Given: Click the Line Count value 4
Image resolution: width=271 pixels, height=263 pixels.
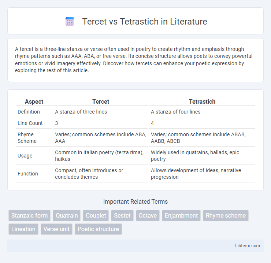Looking at the screenshot, I should coord(152,123).
